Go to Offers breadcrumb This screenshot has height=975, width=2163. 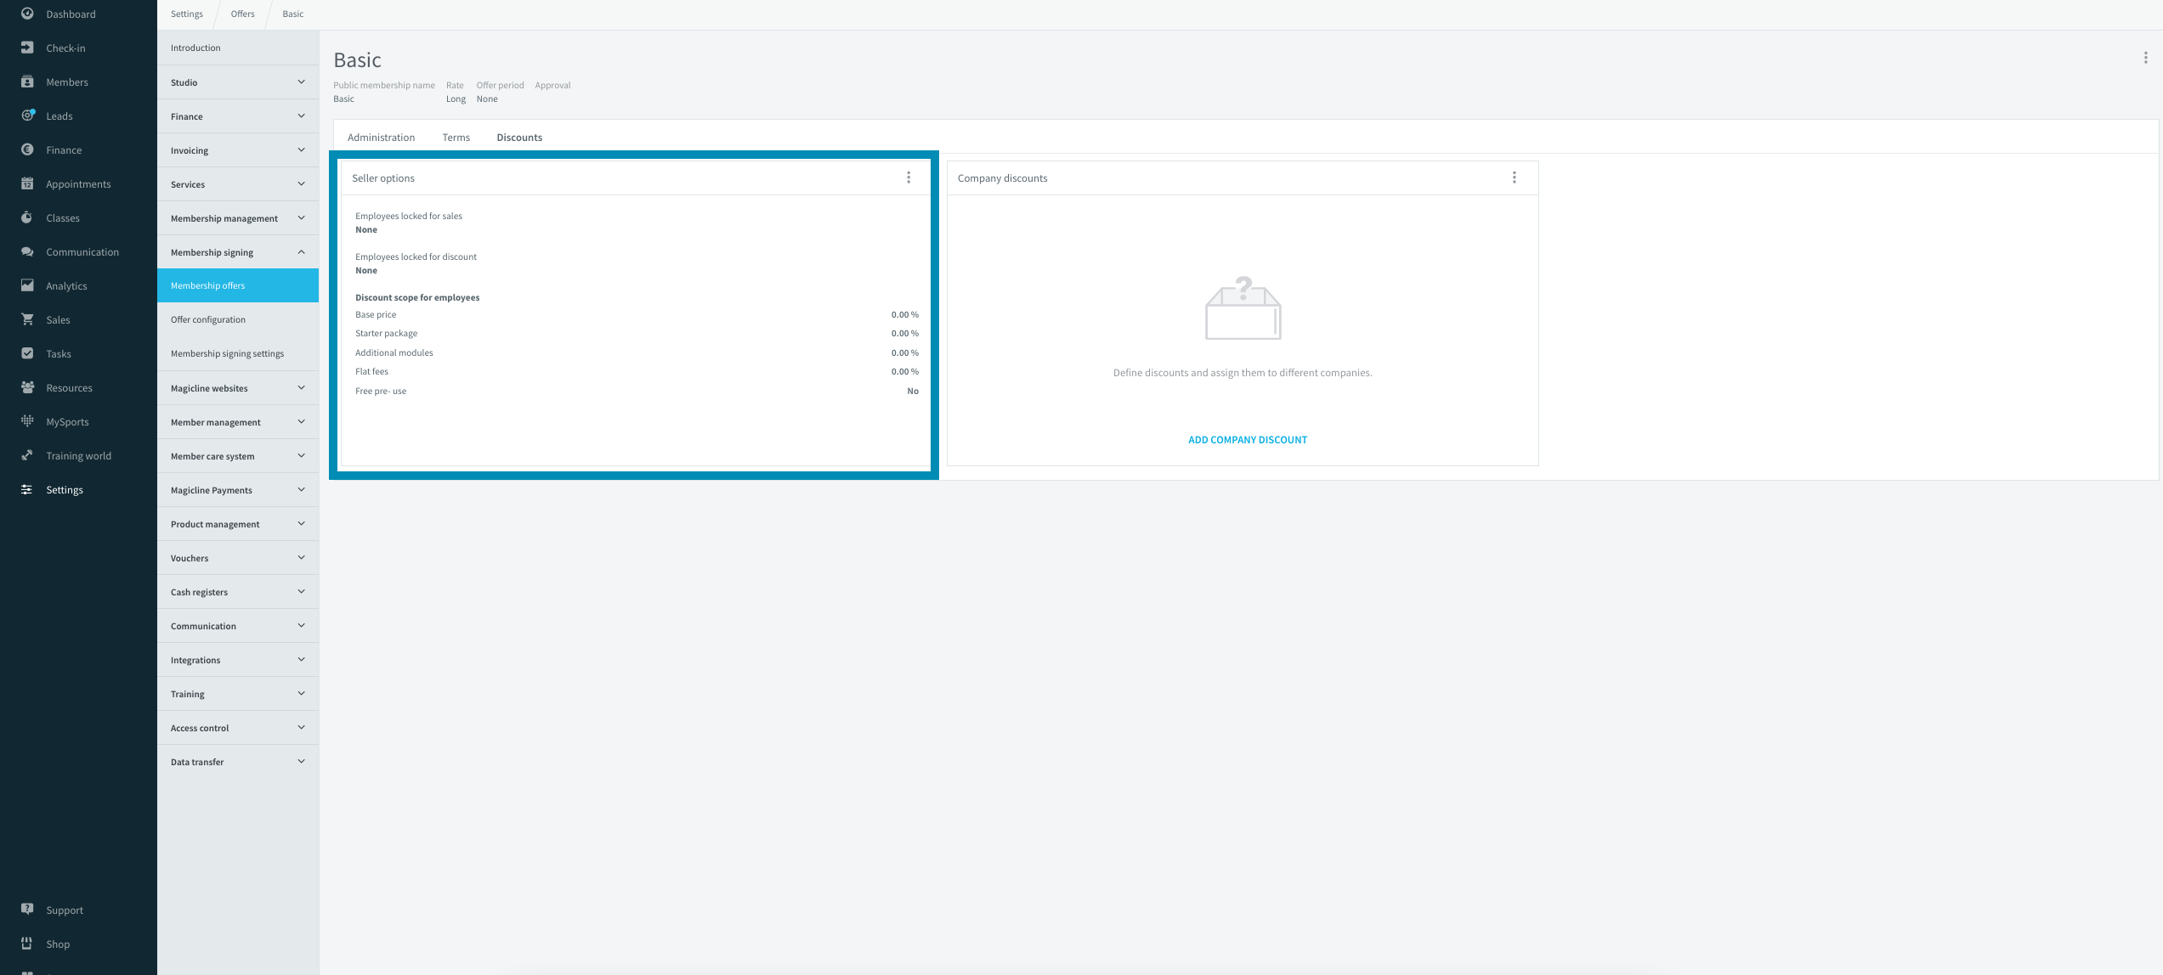242,14
